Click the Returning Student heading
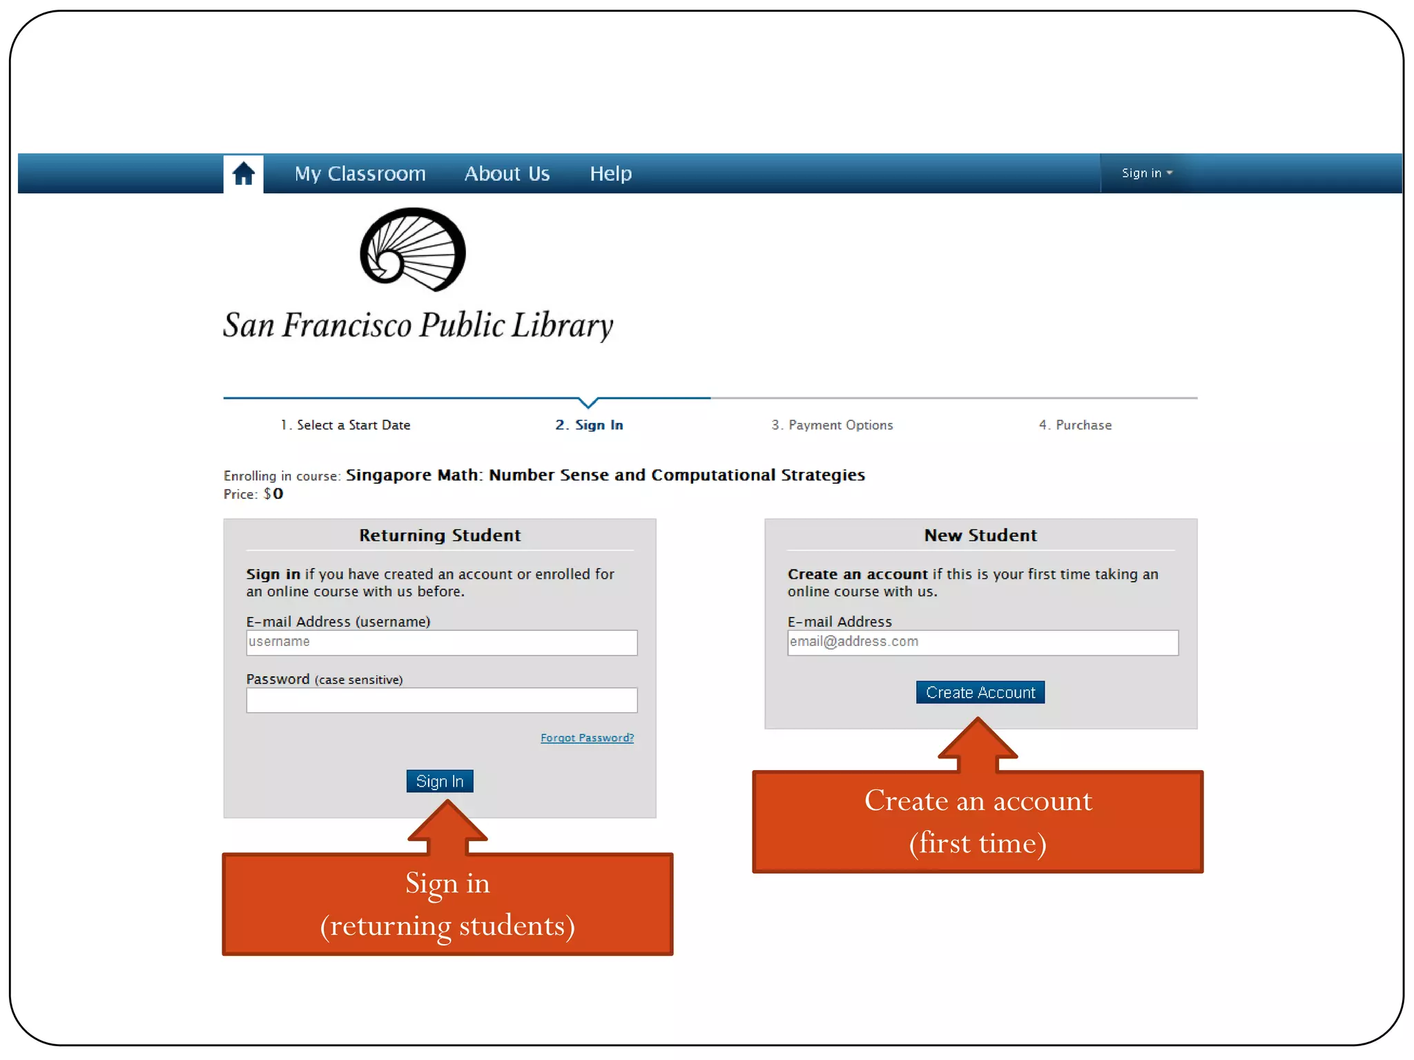The width and height of the screenshot is (1414, 1060). point(440,536)
